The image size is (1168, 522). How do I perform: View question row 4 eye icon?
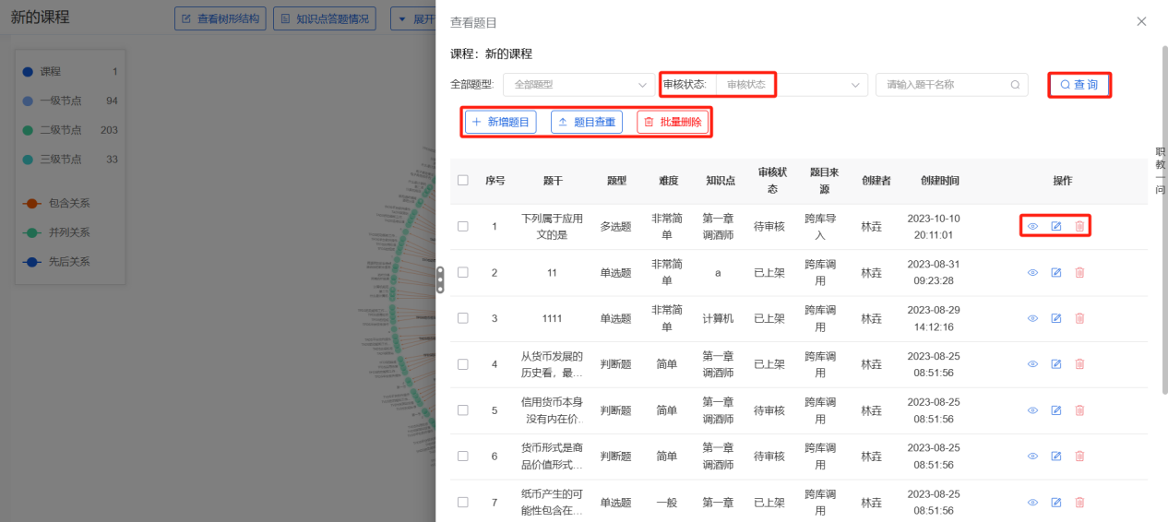pos(1033,364)
